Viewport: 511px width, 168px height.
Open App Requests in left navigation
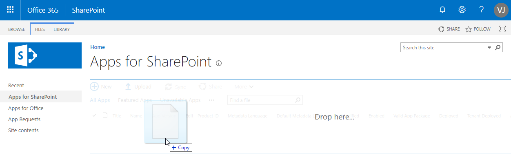[x=24, y=119]
